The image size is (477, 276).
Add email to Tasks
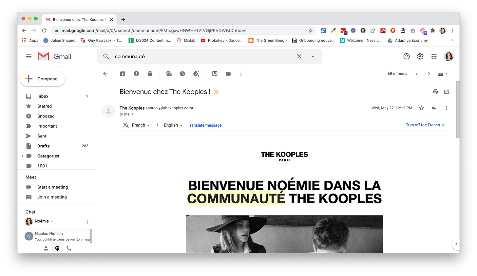pos(196,74)
